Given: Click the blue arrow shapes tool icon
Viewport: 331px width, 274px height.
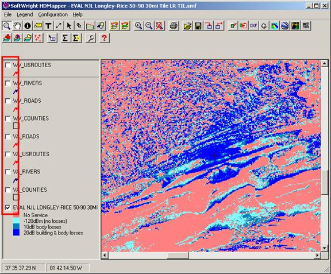Looking at the screenshot, I should pyautogui.click(x=101, y=26).
